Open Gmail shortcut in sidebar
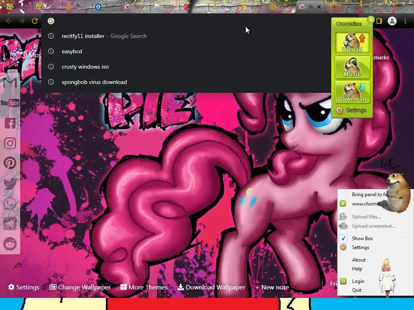414x310 pixels. click(x=10, y=83)
